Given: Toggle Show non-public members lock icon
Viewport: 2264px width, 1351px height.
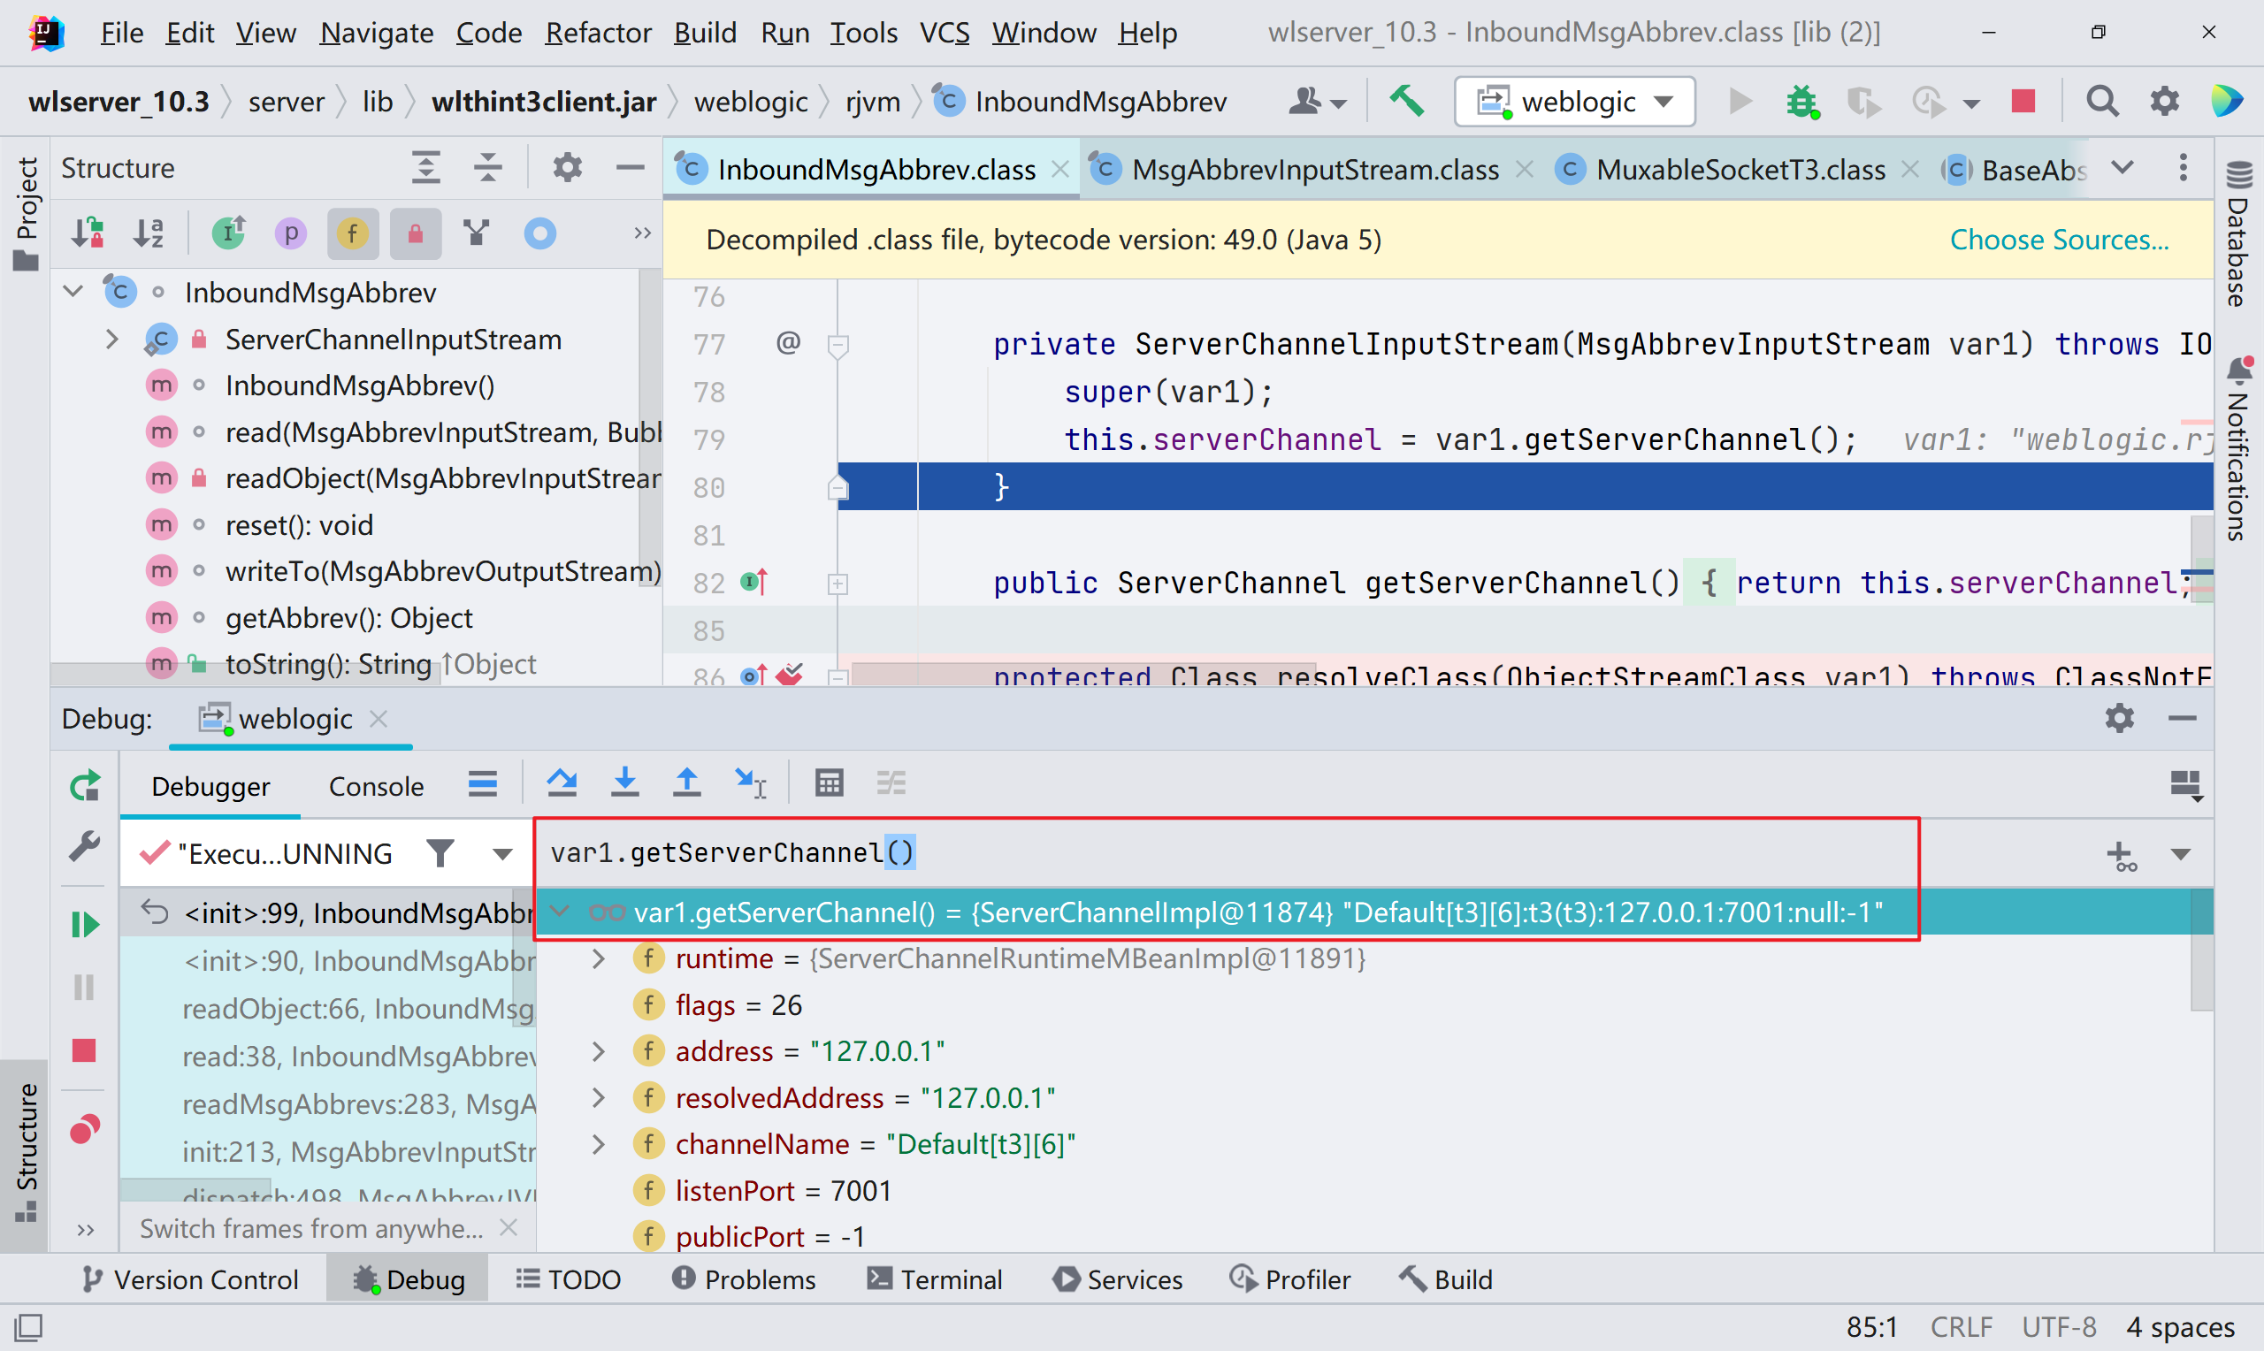Looking at the screenshot, I should click(415, 234).
